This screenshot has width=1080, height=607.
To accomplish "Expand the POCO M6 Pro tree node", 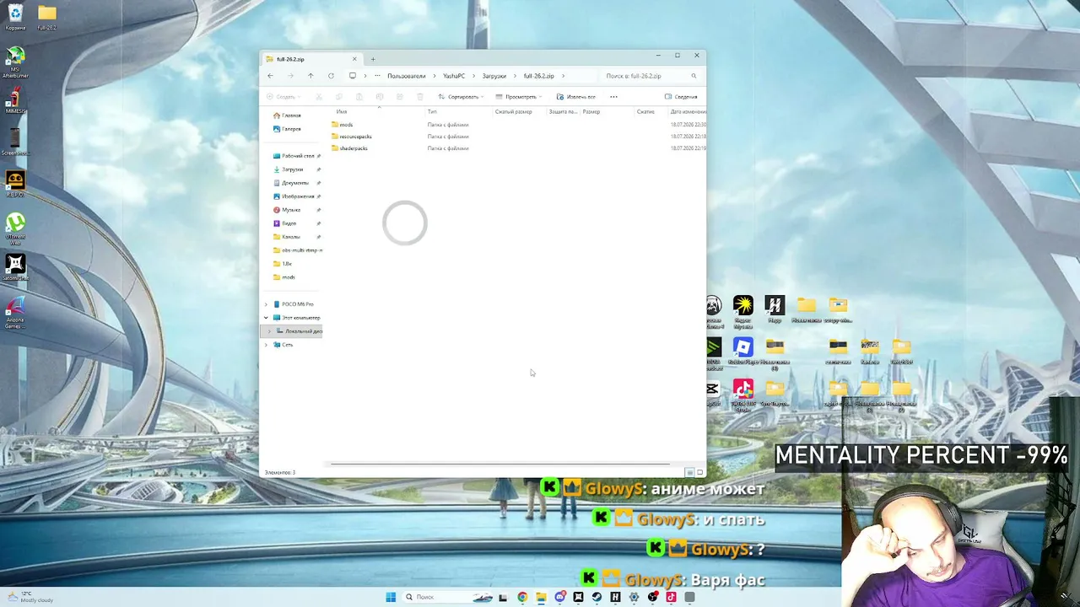I will pos(266,304).
